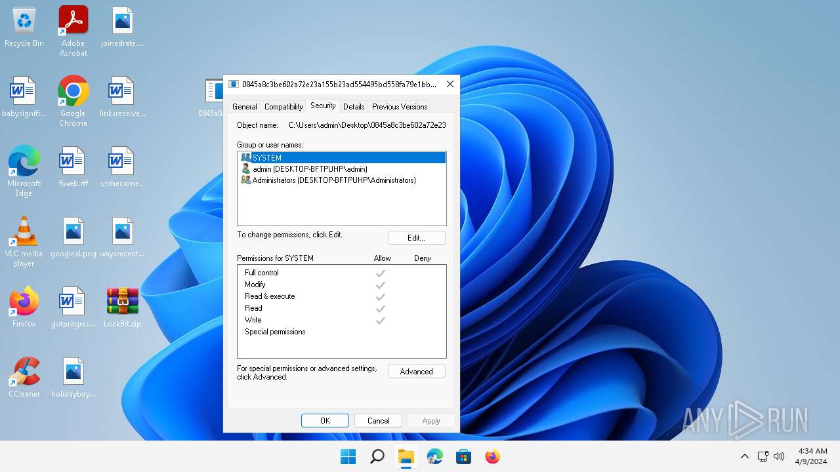Select the googleal.png image icon
The width and height of the screenshot is (840, 472).
[x=73, y=238]
